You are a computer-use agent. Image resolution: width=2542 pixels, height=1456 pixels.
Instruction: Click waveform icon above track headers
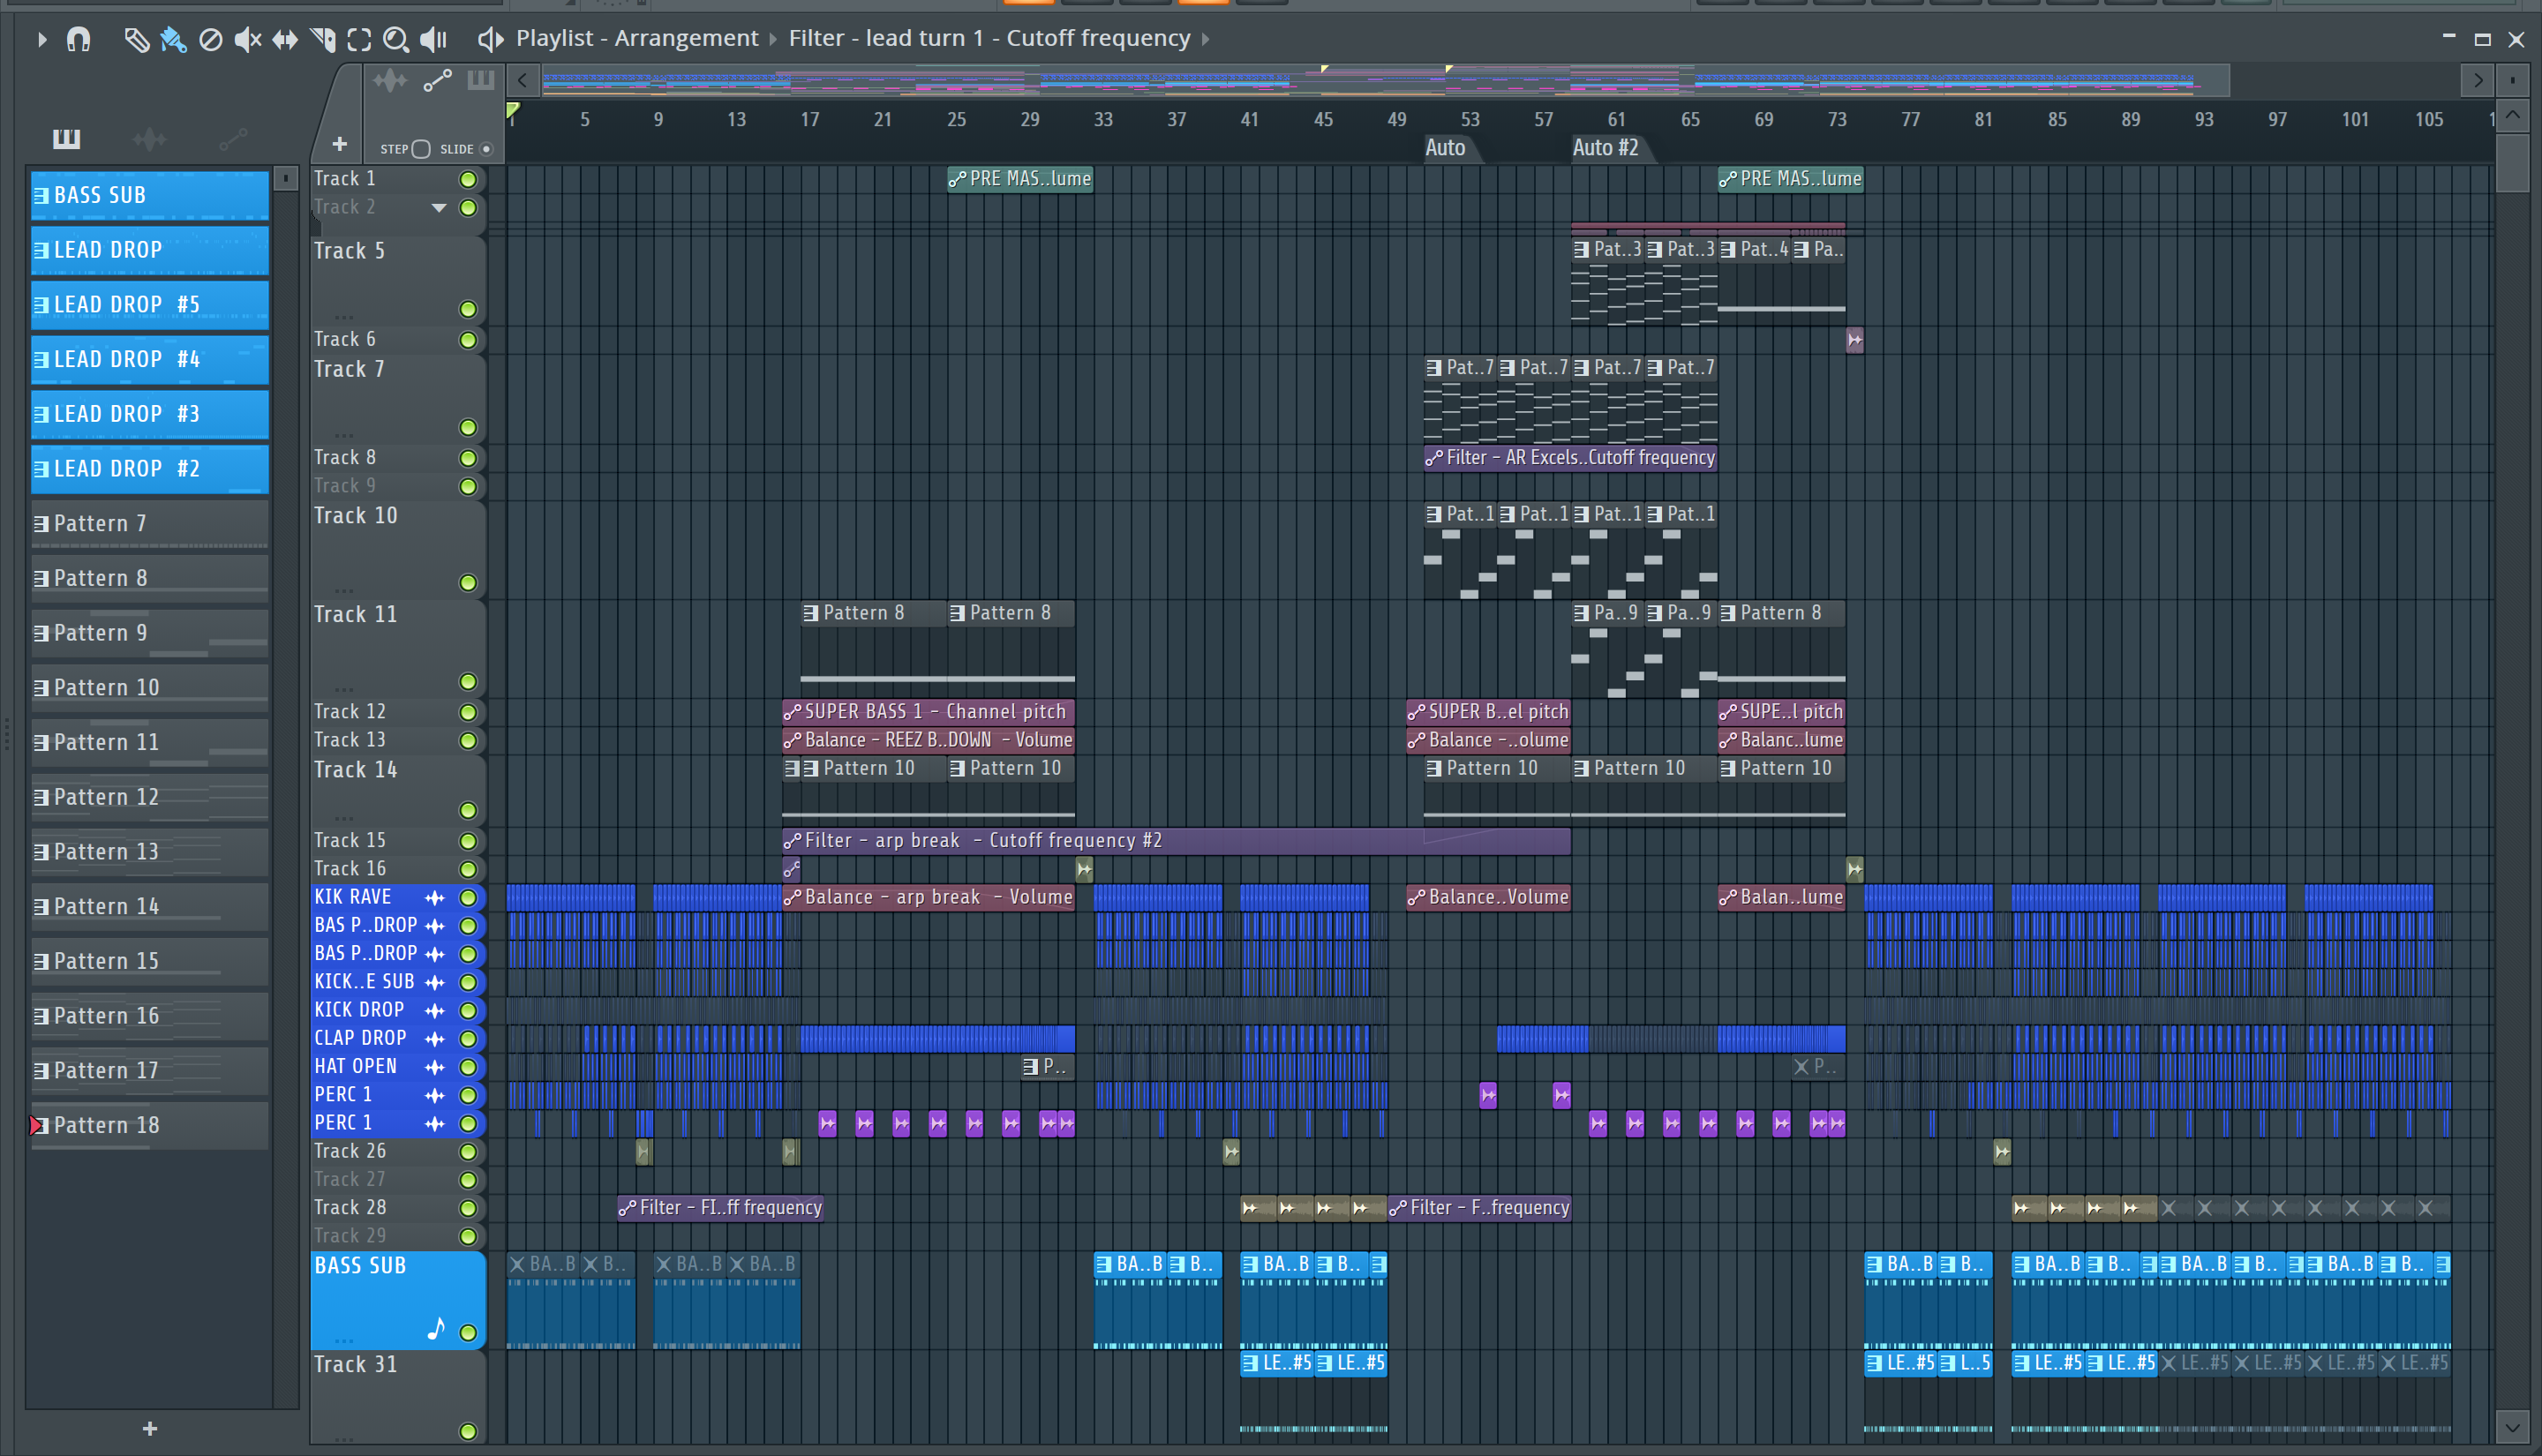pyautogui.click(x=390, y=80)
